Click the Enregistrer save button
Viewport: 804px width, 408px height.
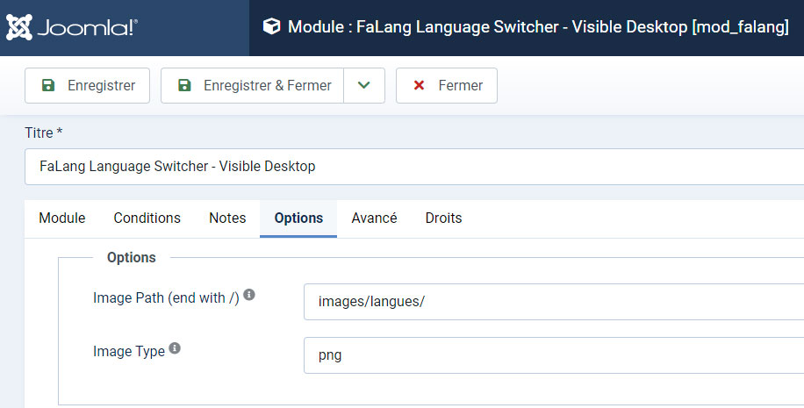(x=87, y=86)
